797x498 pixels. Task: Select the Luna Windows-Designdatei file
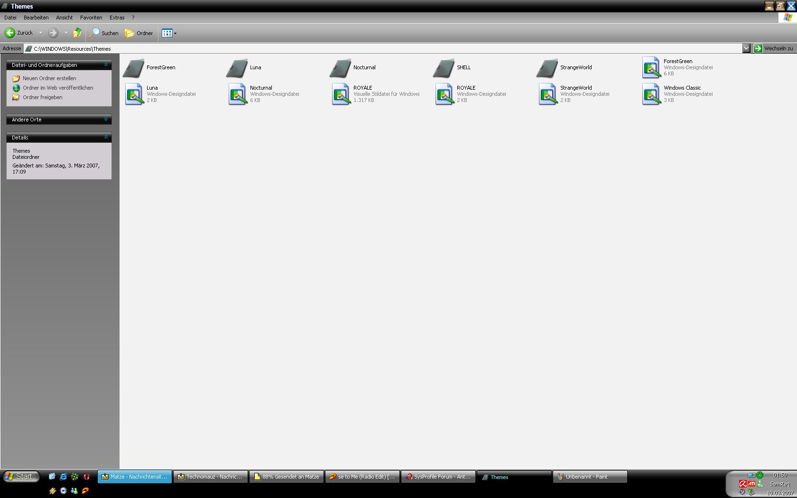(160, 94)
